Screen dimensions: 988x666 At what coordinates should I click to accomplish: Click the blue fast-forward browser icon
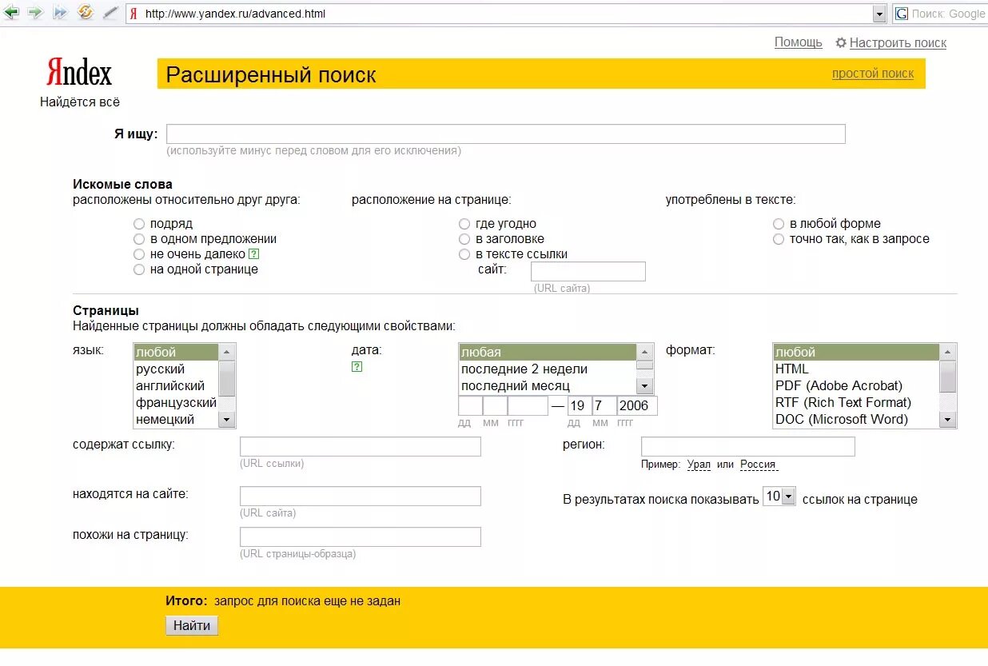tap(60, 13)
